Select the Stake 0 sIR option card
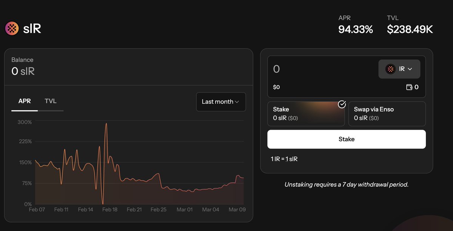Screen dimensions: 453x231 pos(306,113)
